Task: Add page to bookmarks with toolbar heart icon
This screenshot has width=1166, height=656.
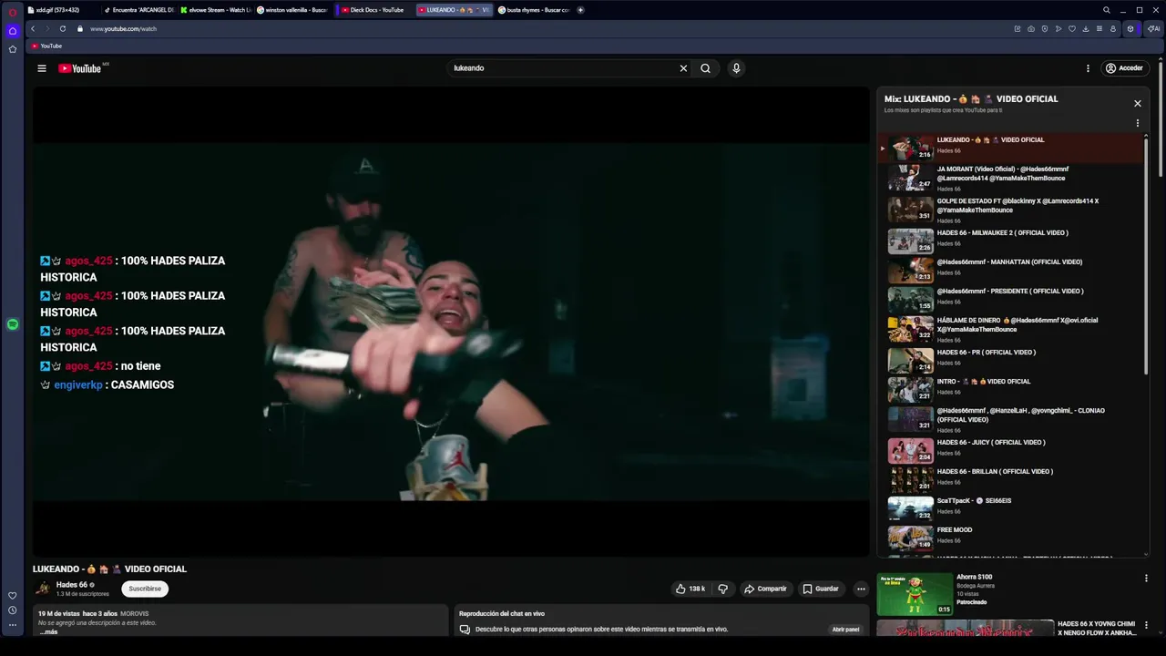Action: point(1071,29)
